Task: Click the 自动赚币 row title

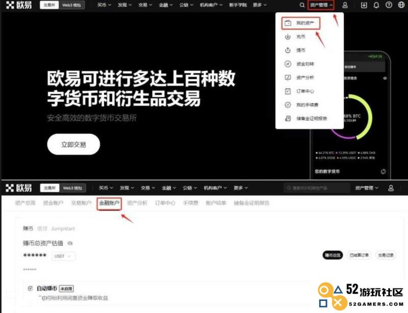Action: coord(47,289)
